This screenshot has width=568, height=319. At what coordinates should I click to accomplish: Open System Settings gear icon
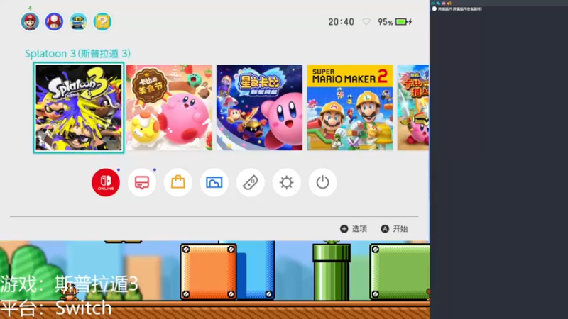pyautogui.click(x=286, y=182)
